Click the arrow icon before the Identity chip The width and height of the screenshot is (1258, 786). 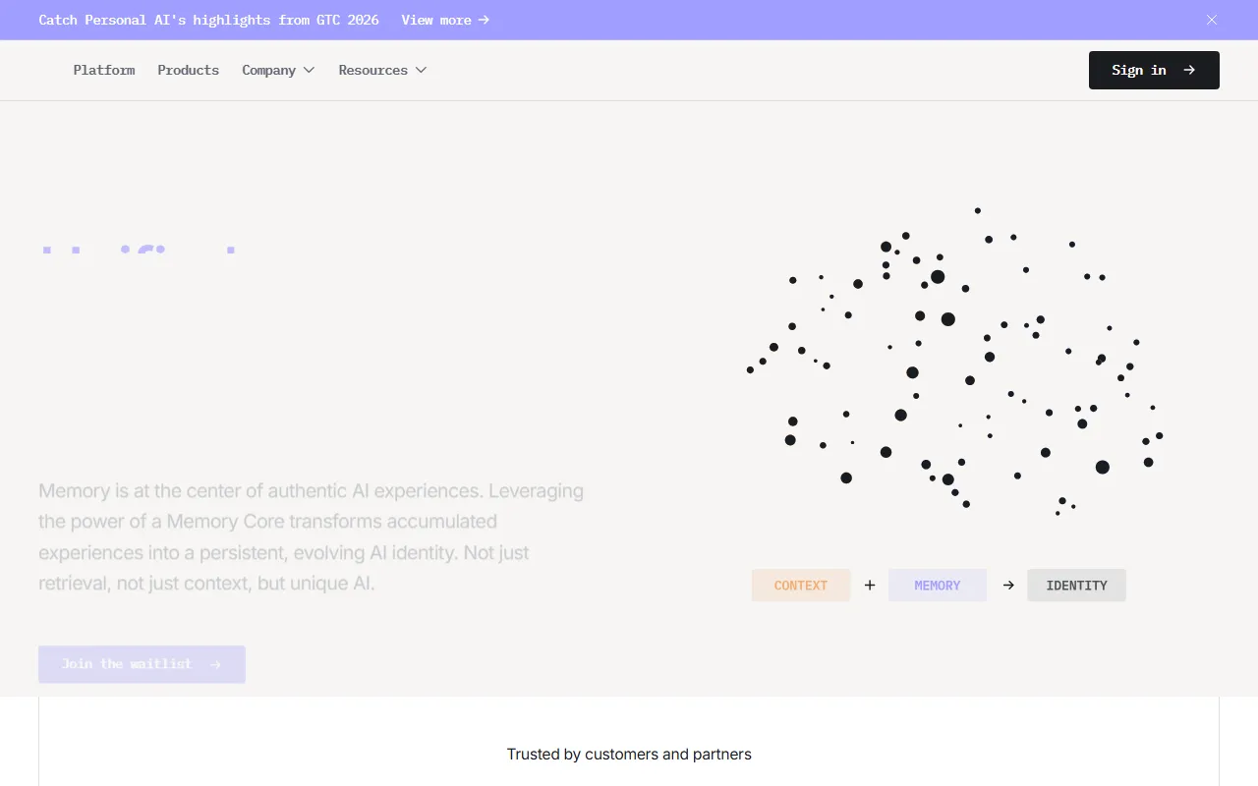[x=1008, y=586]
